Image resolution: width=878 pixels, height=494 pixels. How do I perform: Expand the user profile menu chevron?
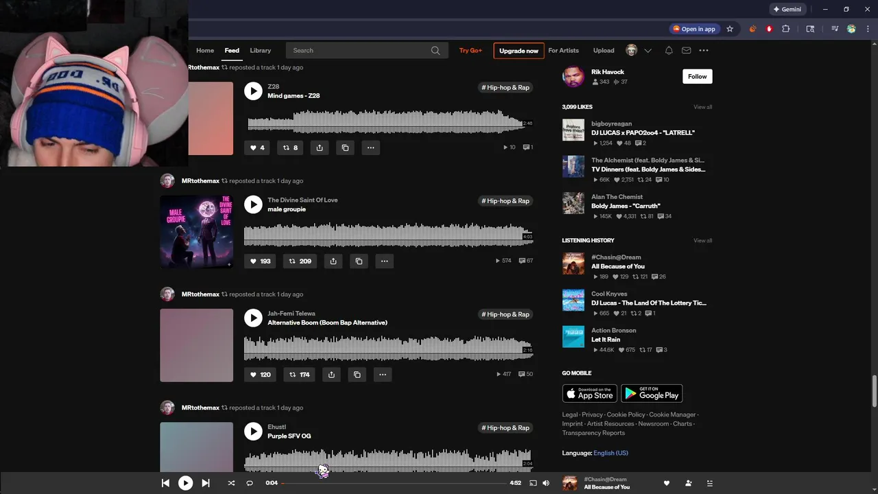(x=648, y=50)
